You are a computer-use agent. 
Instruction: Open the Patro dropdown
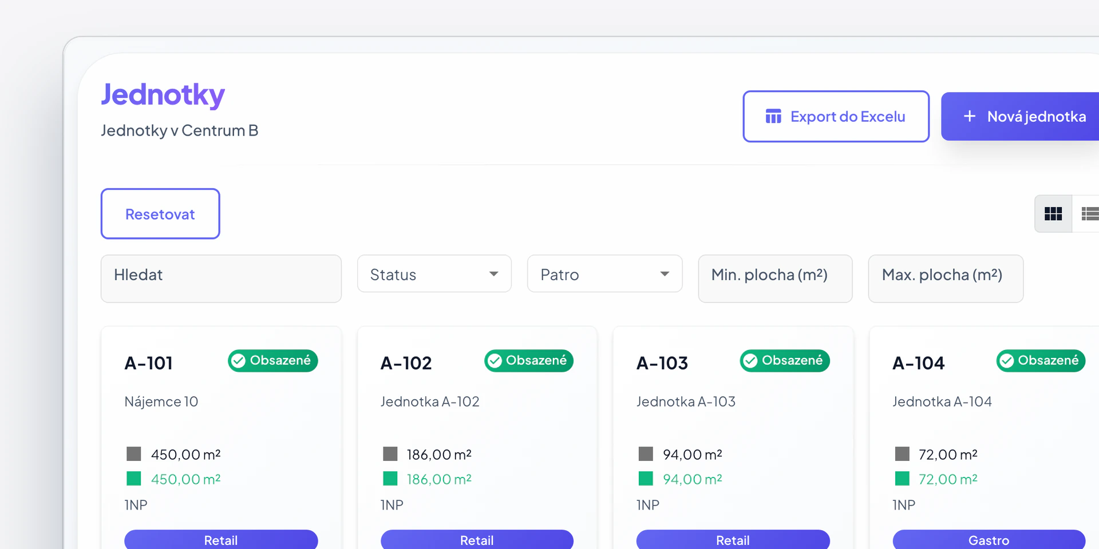605,274
